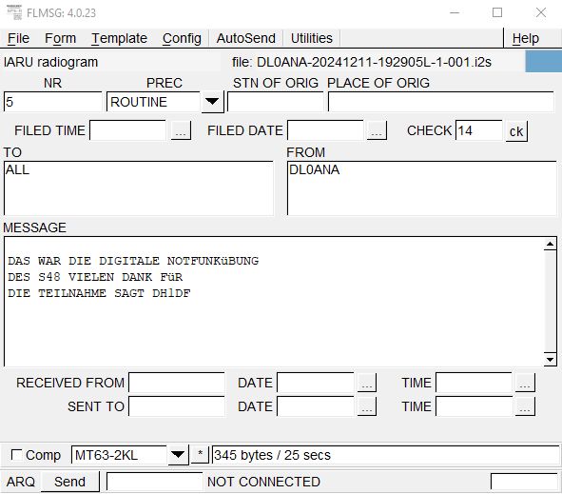Click the asterisk button beside modem selector
The width and height of the screenshot is (562, 494).
[x=200, y=454]
